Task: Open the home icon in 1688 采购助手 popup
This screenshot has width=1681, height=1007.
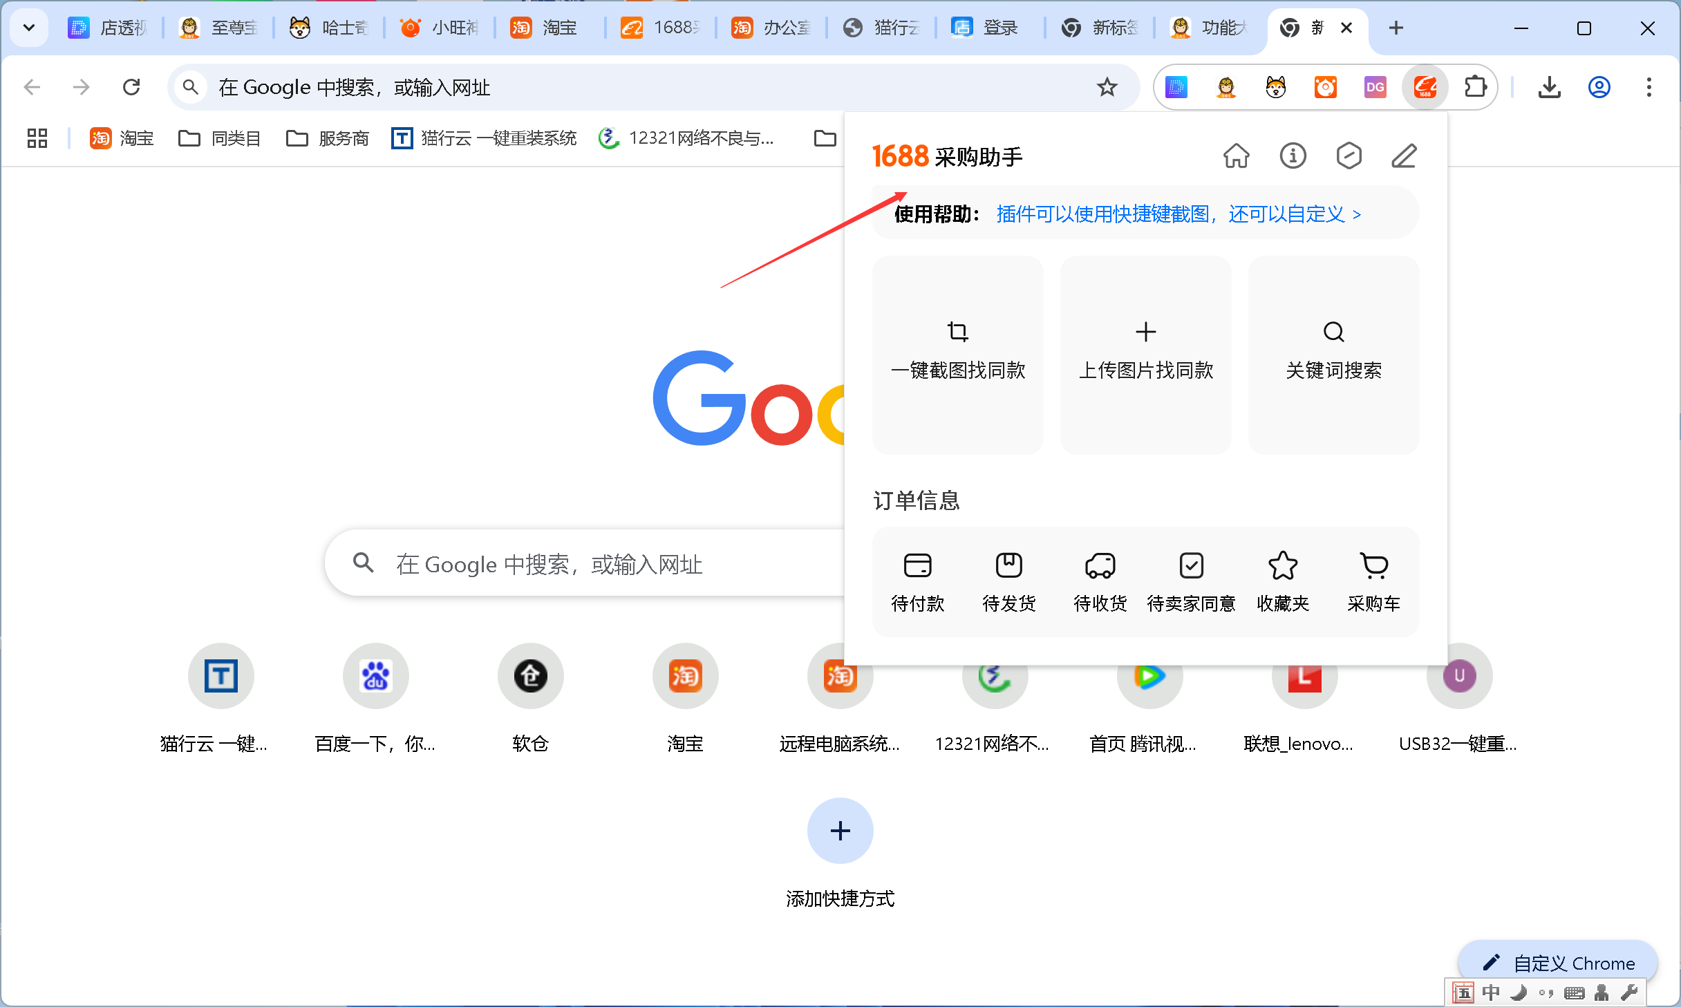Action: pyautogui.click(x=1236, y=156)
